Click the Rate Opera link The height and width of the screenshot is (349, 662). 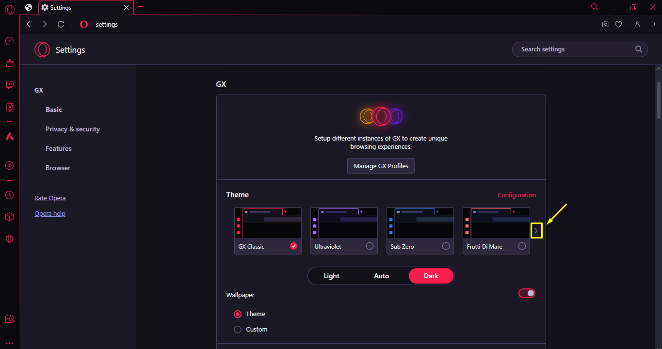pyautogui.click(x=50, y=198)
